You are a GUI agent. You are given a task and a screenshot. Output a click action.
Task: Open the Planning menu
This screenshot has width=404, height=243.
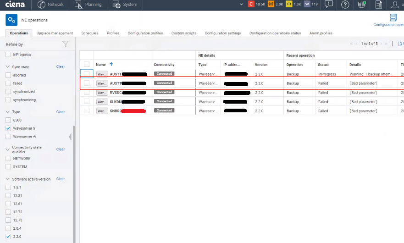click(x=87, y=5)
